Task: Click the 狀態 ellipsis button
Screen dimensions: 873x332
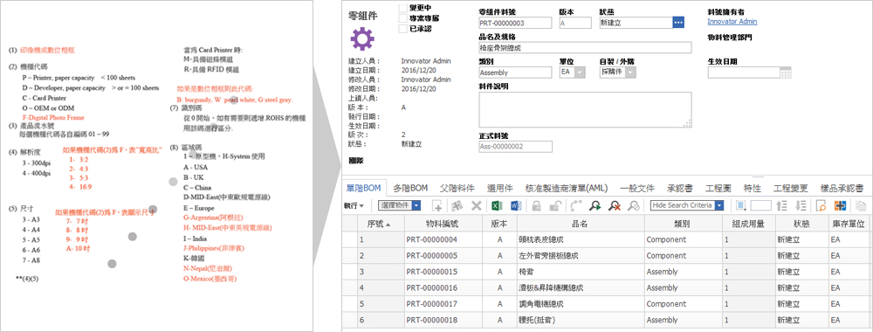Action: [678, 23]
